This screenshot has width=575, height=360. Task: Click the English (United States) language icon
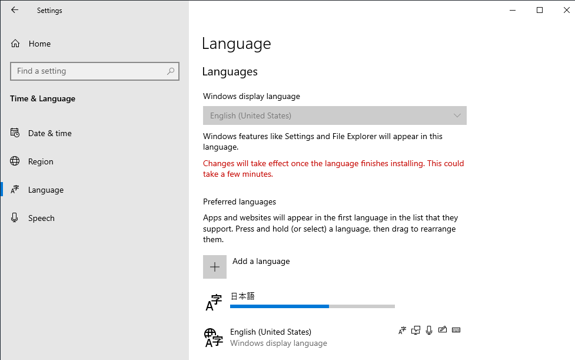click(214, 338)
